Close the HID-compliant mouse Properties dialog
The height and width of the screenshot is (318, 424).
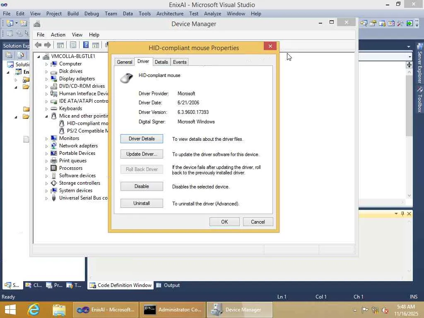(270, 46)
